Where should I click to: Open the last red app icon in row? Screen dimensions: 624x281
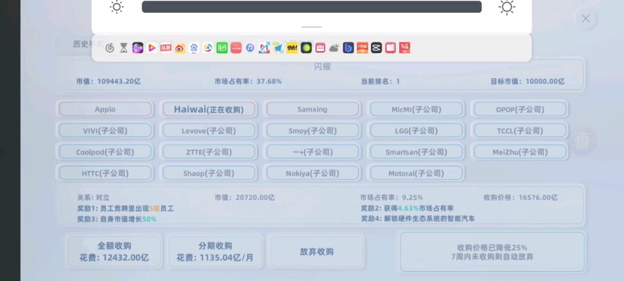[x=404, y=48]
